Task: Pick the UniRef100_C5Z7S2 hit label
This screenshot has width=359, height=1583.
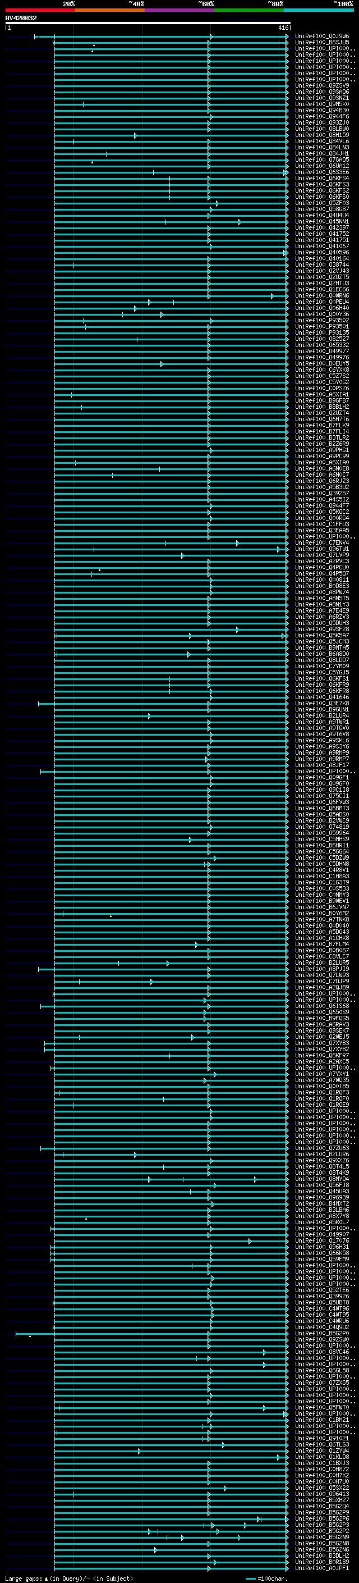Action: tap(321, 376)
